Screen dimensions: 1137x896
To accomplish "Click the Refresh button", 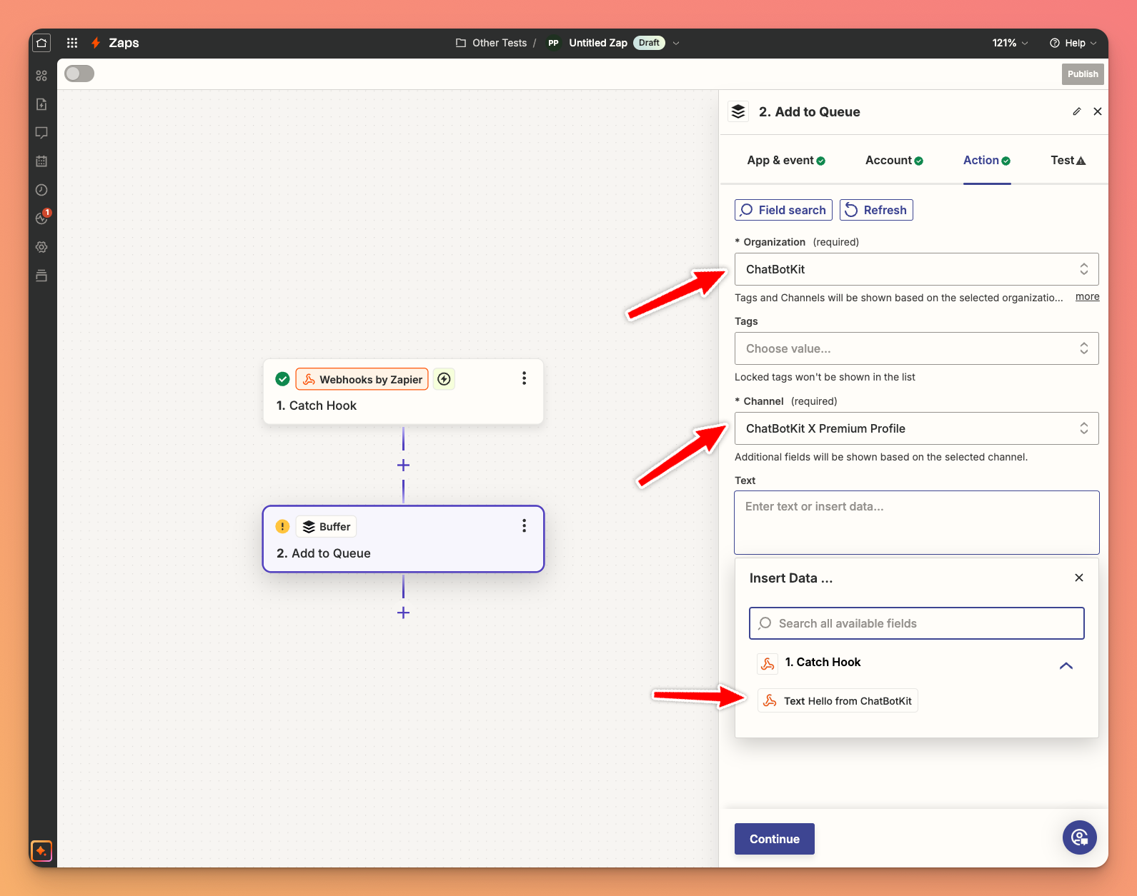I will coord(876,210).
